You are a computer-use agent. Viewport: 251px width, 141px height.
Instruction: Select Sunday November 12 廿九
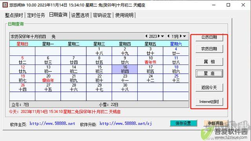click(x=22, y=69)
